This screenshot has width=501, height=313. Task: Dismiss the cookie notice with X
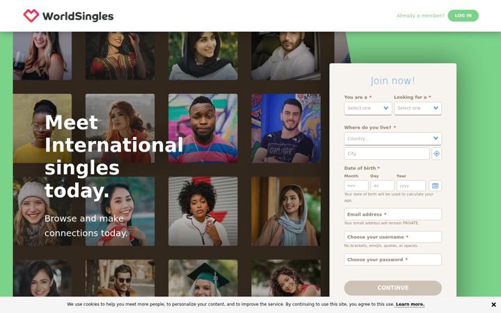point(493,305)
